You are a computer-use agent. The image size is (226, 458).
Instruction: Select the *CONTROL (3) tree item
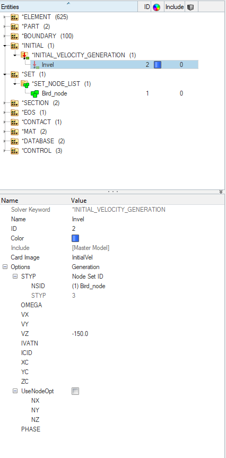tap(42, 151)
